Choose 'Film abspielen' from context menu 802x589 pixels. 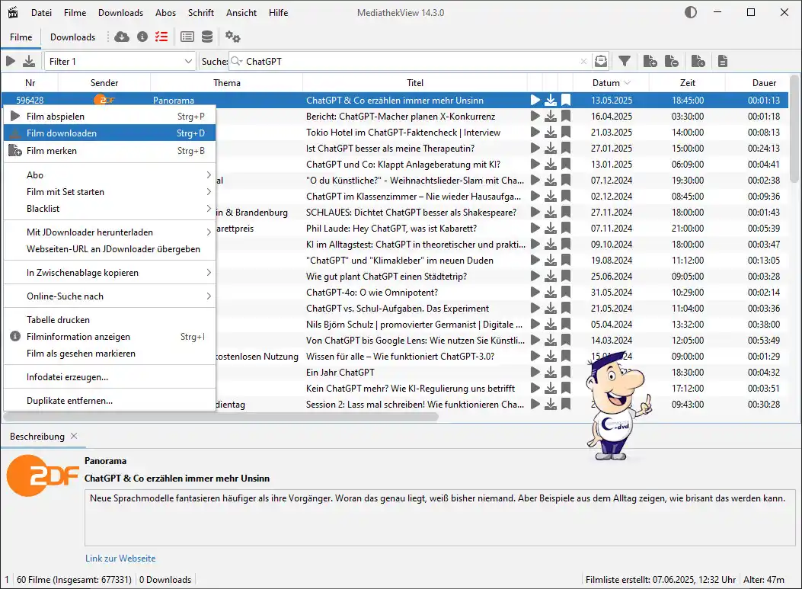point(110,117)
